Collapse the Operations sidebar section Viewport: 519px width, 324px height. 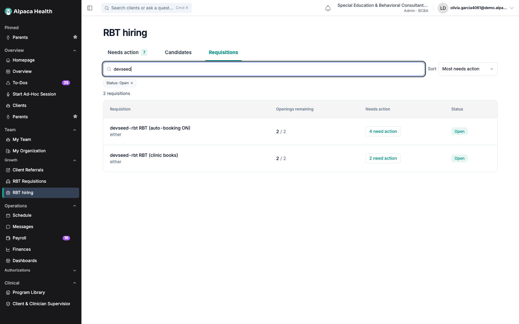[x=75, y=206]
